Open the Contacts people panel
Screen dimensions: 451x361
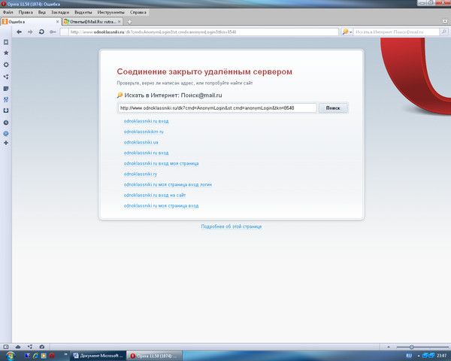6,99
